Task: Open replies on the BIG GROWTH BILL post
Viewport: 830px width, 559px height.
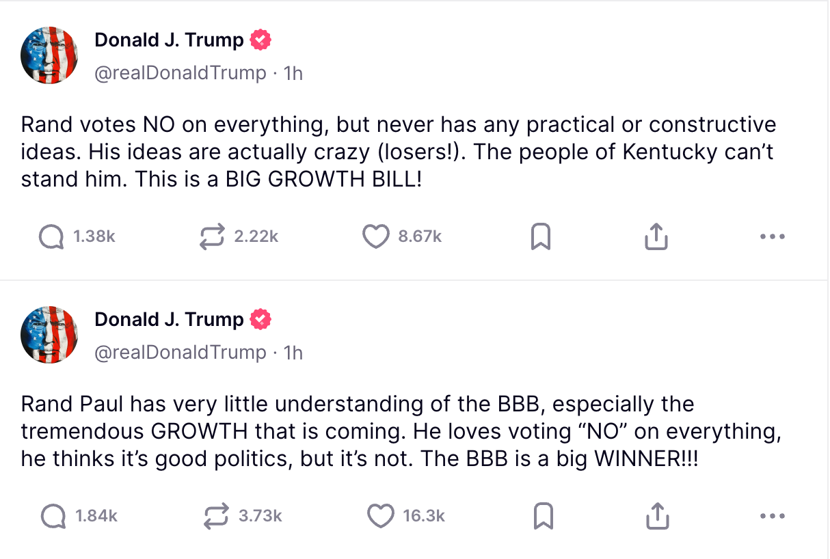Action: [52, 236]
